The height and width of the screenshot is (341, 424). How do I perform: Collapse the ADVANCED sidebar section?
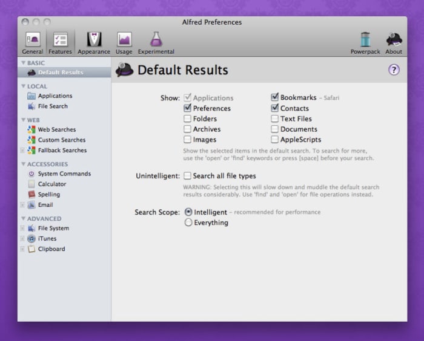point(24,218)
